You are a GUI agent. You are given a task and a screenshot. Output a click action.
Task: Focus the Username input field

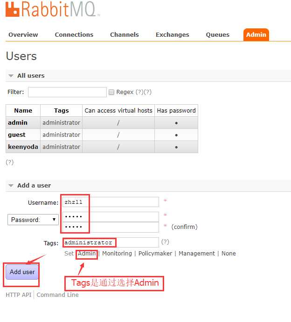click(x=111, y=202)
